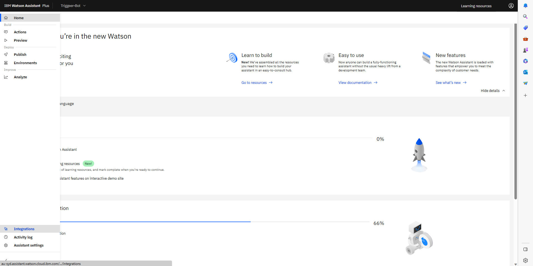Open the Home menu item

19,18
